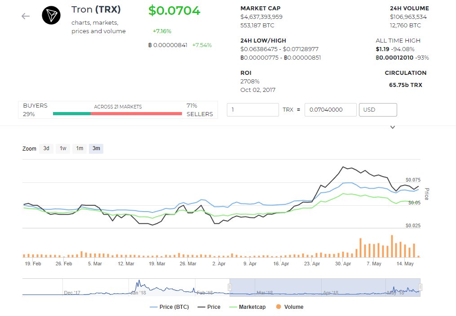
Task: Click the Tron (TRX) title
Action: (96, 9)
